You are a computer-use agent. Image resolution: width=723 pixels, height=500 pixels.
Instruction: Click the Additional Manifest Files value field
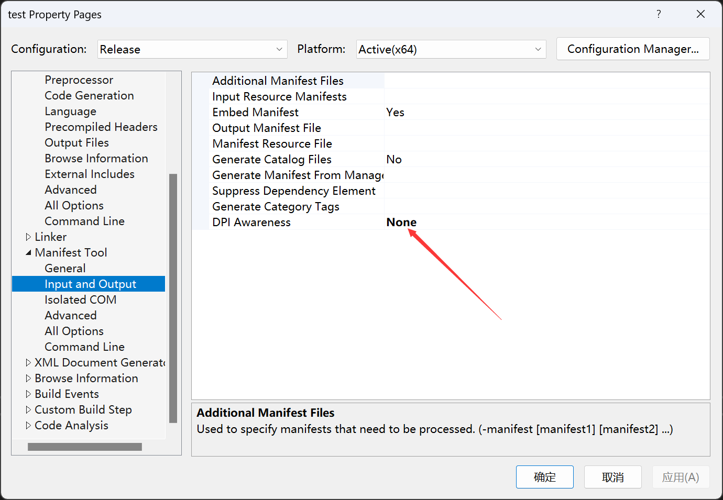(x=545, y=81)
